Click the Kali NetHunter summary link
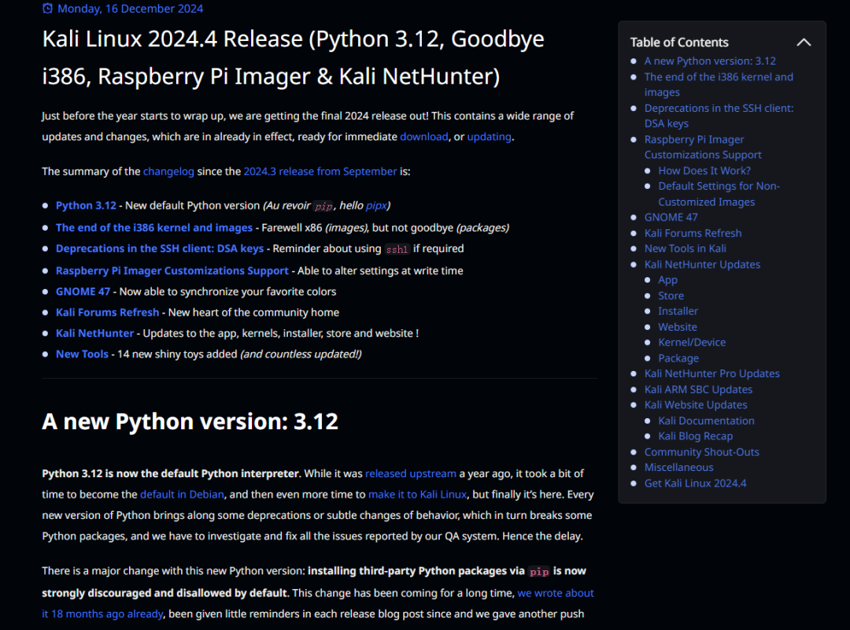 tap(95, 333)
